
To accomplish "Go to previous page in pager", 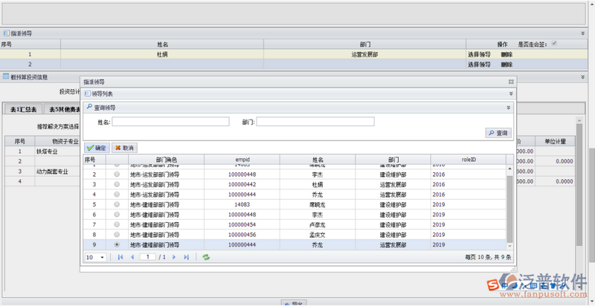I will (x=133, y=257).
